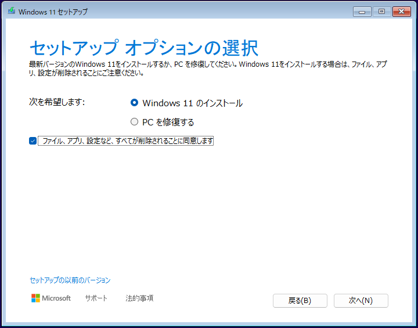Open the 法的事項 link

point(139,298)
